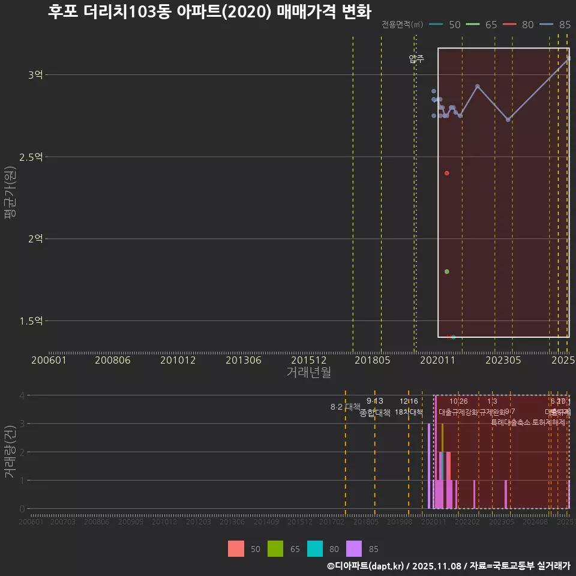Click the 입주 marker label on the chart
Screen dimensions: 576x576
(416, 59)
